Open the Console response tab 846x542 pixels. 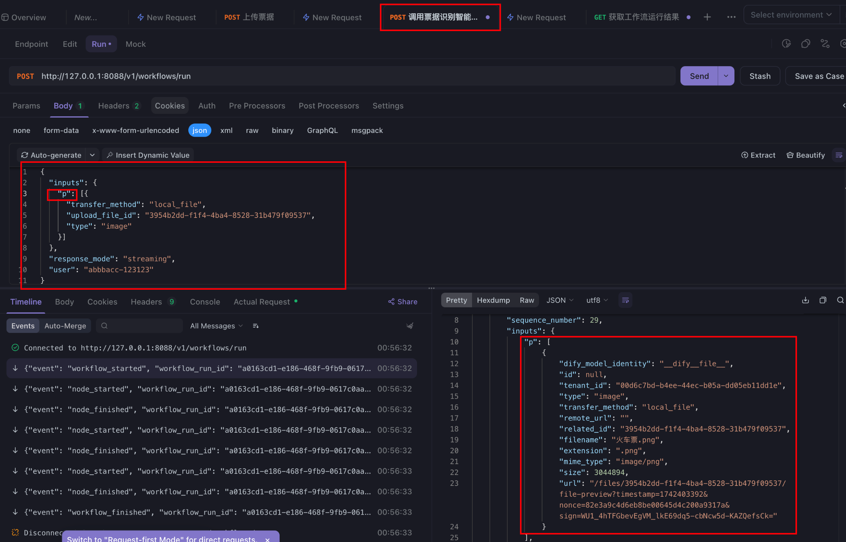click(x=205, y=302)
